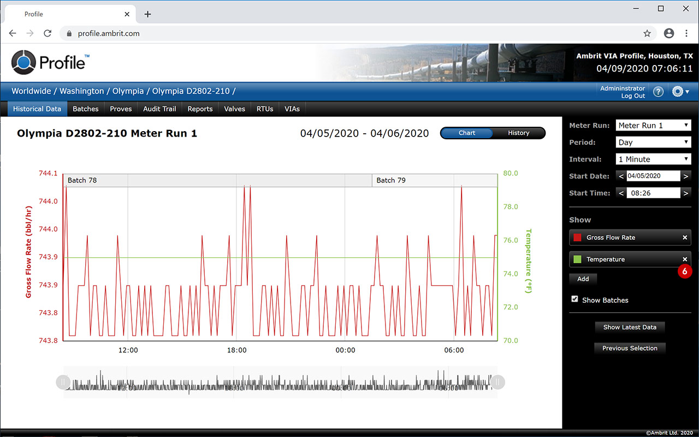699x437 pixels.
Task: Bookmark this page with star icon
Action: click(647, 33)
